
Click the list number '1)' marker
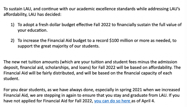pos(12,25)
